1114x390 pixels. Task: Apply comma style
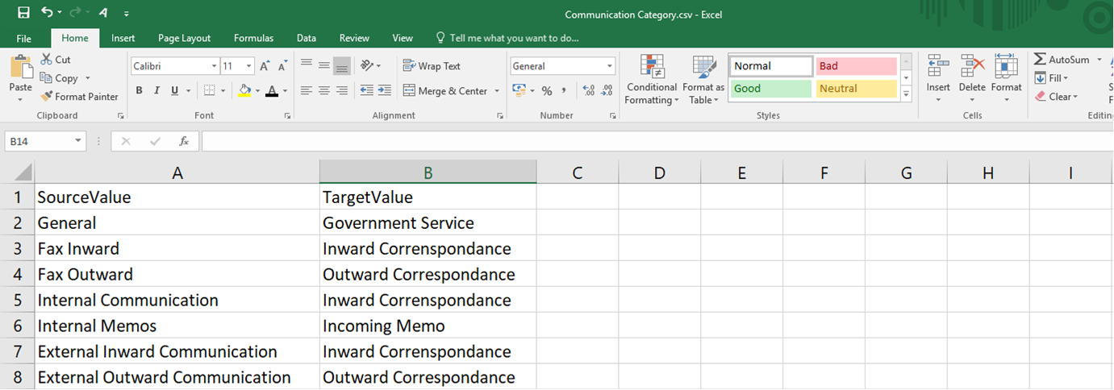564,91
